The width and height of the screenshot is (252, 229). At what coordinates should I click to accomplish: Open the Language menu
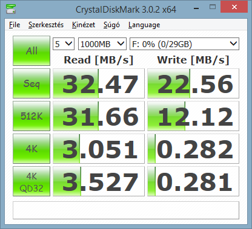tap(144, 25)
